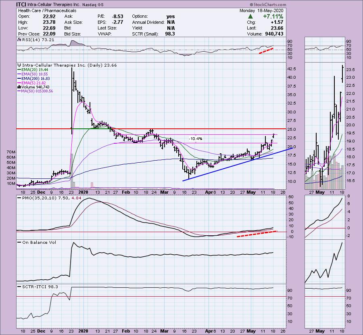Click the Low price 22.69
The image size is (363, 335).
point(49,28)
